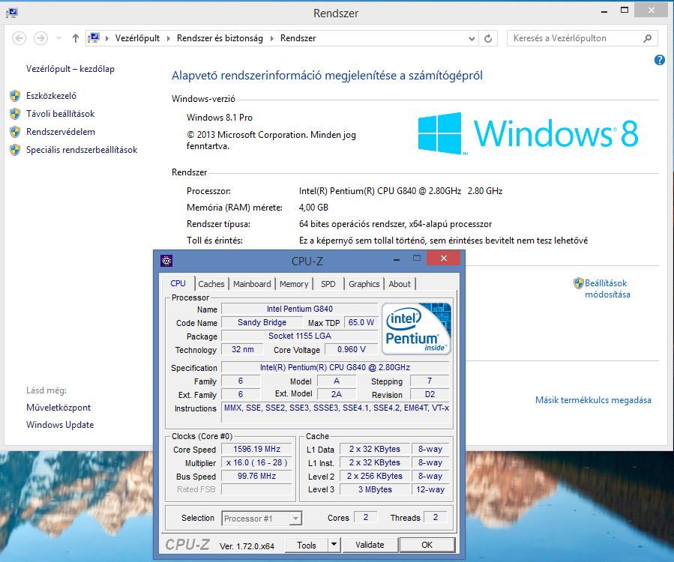Open Rendszervédelem settings
Viewport: 674px width, 562px height.
click(61, 132)
